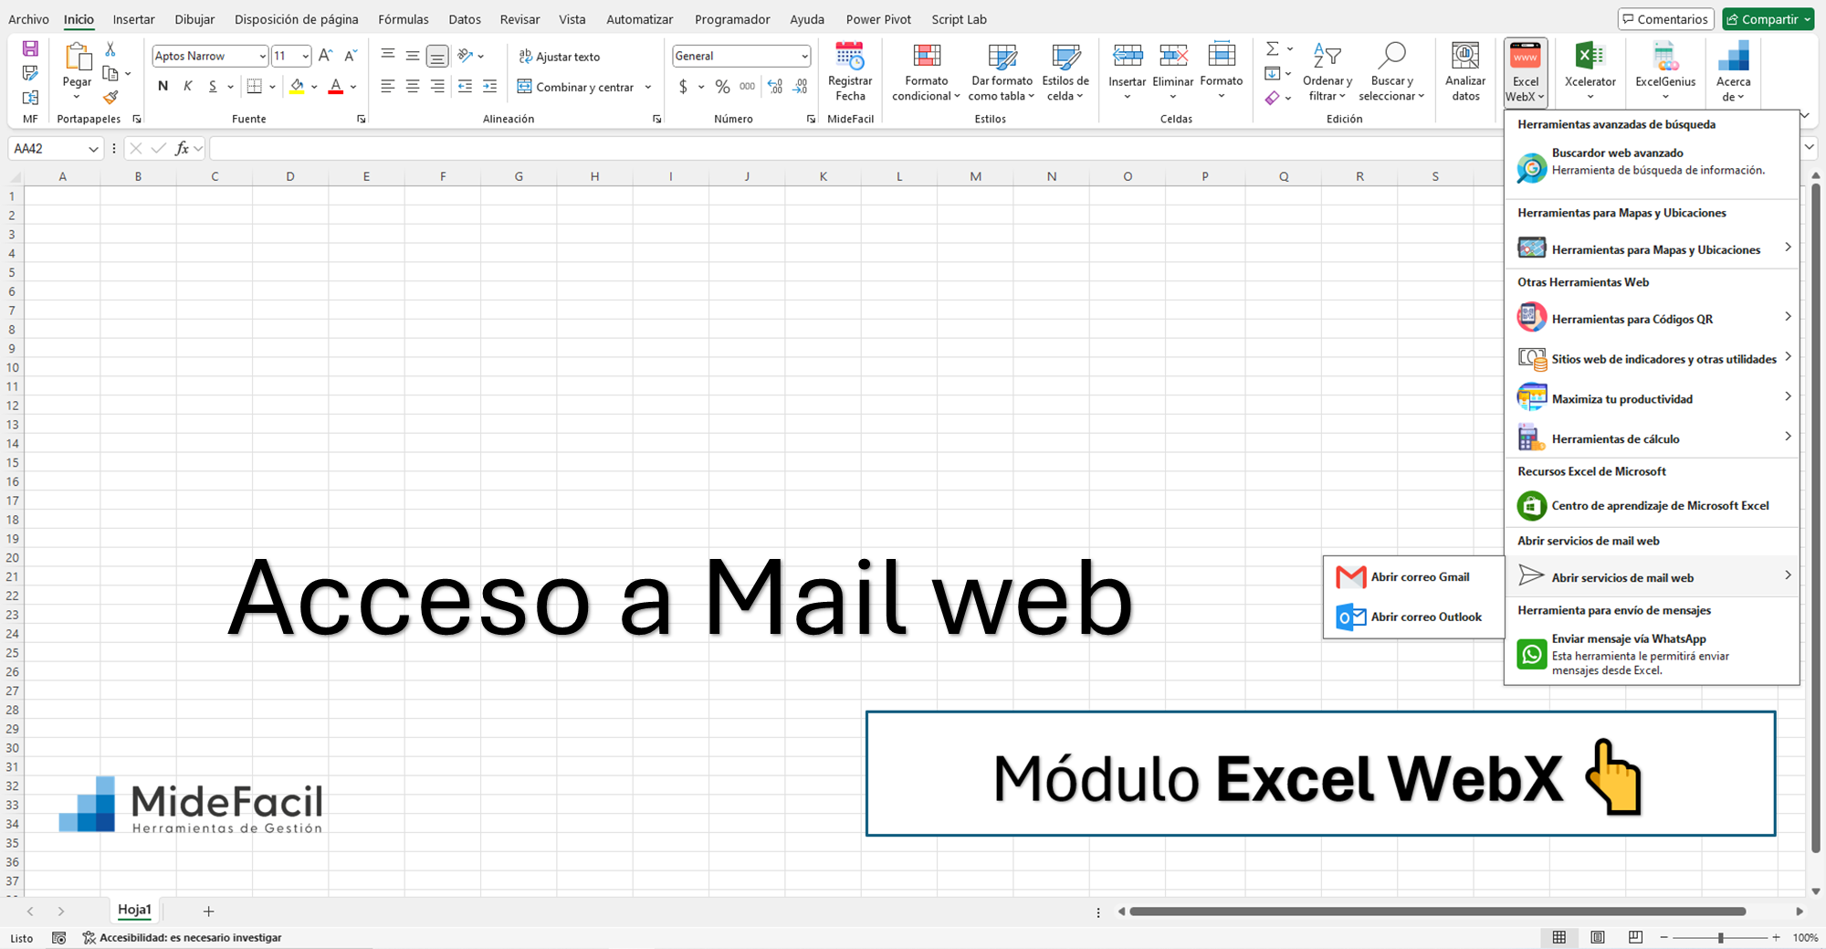Open Gmail mail from submenu
Image resolution: width=1826 pixels, height=949 pixels.
click(1412, 577)
